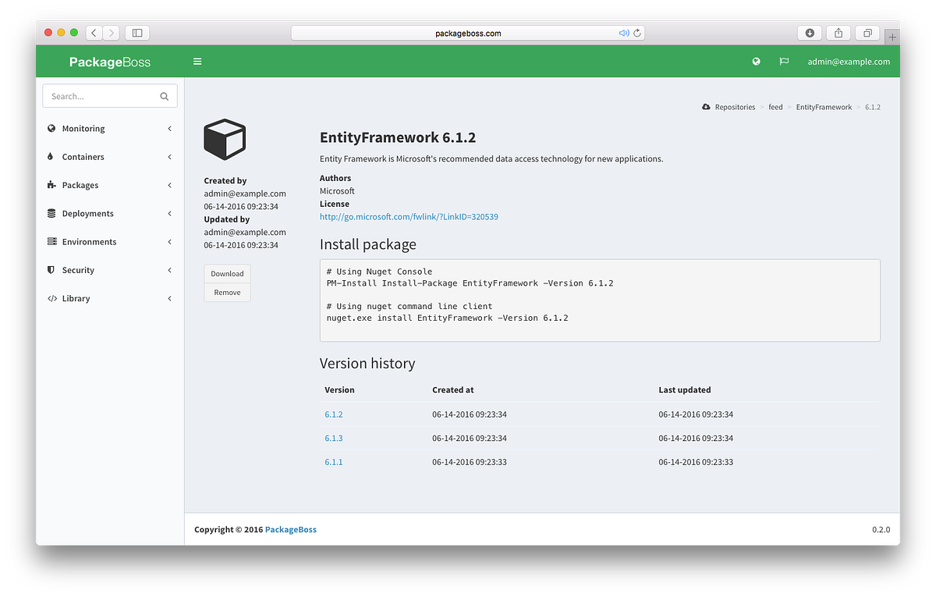Open the Containers sidebar item
Viewport: 936px width, 597px height.
pos(110,157)
